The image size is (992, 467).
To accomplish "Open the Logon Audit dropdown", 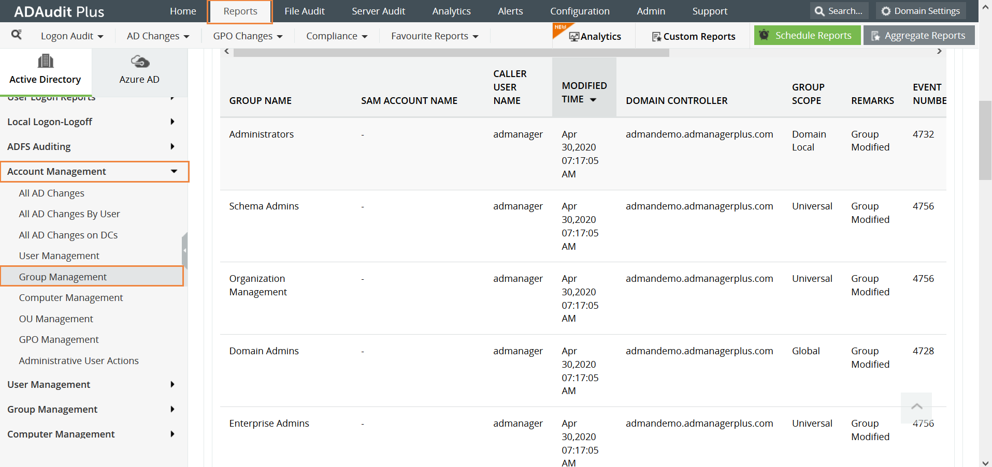I will pos(72,36).
